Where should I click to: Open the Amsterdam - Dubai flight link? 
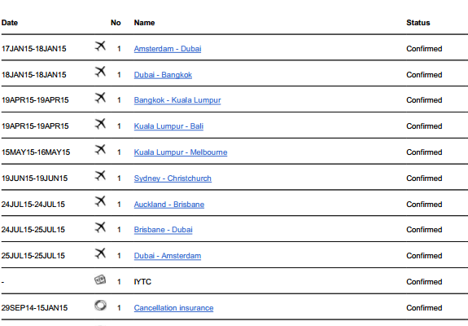[x=168, y=49]
